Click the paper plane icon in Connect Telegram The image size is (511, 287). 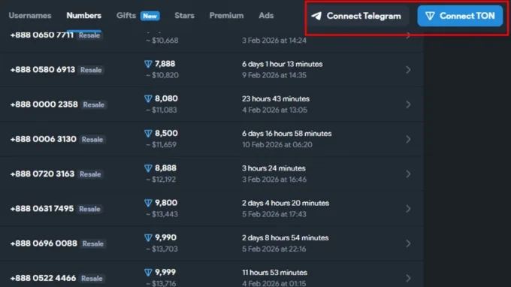(316, 16)
